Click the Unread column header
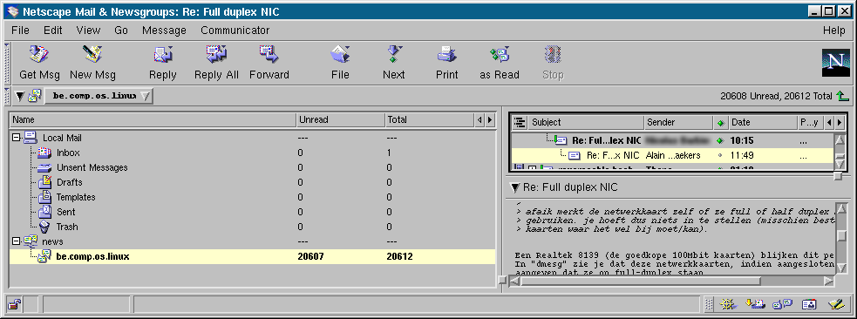This screenshot has width=857, height=319. [341, 119]
